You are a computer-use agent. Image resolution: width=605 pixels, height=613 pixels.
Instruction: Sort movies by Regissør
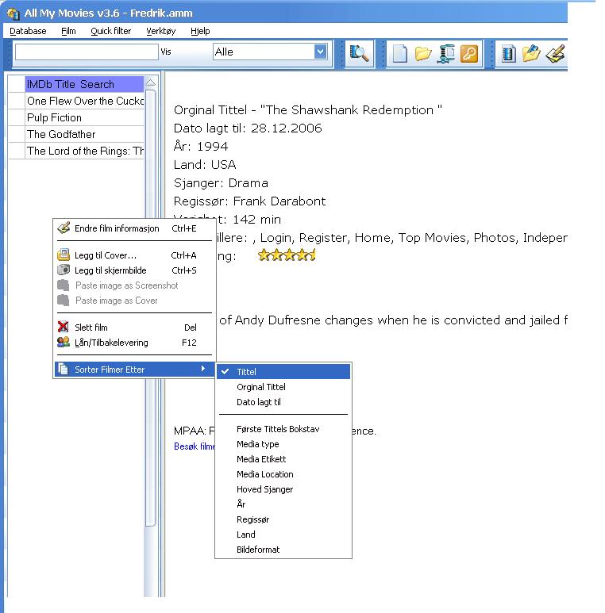point(283,519)
